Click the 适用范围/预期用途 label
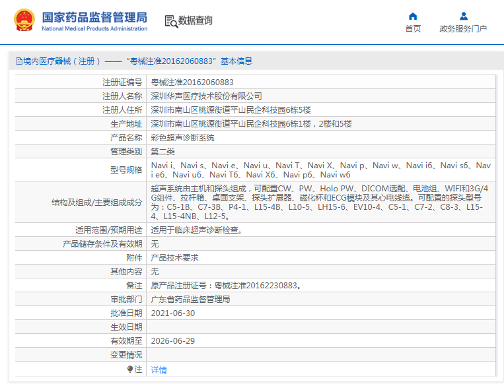The image size is (504, 384). tap(108, 230)
